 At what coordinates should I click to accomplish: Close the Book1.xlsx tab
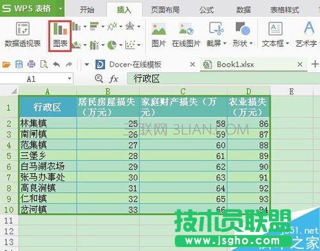(x=300, y=64)
